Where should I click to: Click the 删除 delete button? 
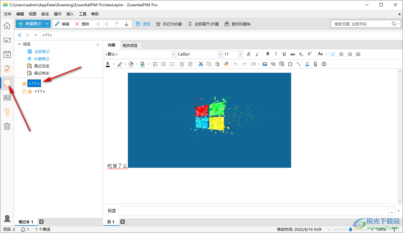tap(82, 24)
